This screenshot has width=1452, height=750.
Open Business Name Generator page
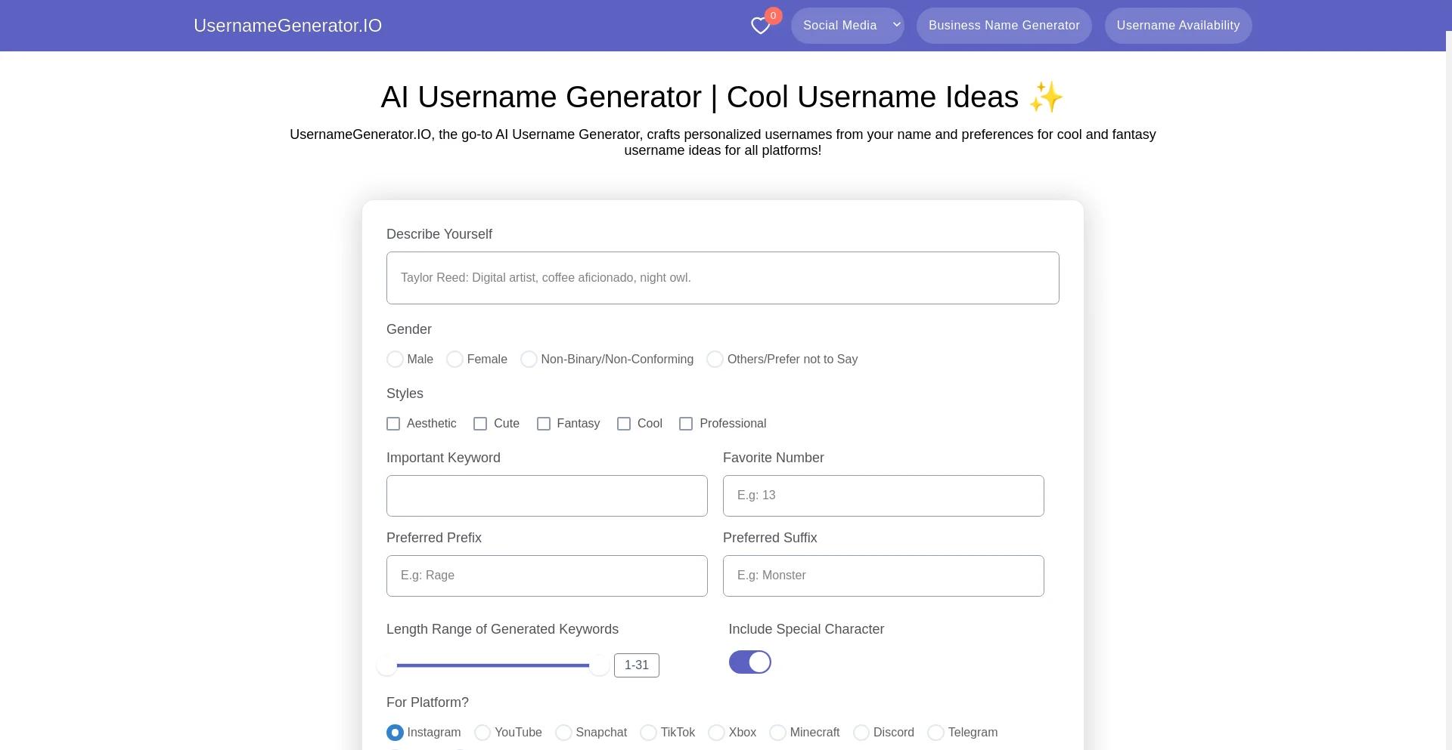pos(1004,26)
